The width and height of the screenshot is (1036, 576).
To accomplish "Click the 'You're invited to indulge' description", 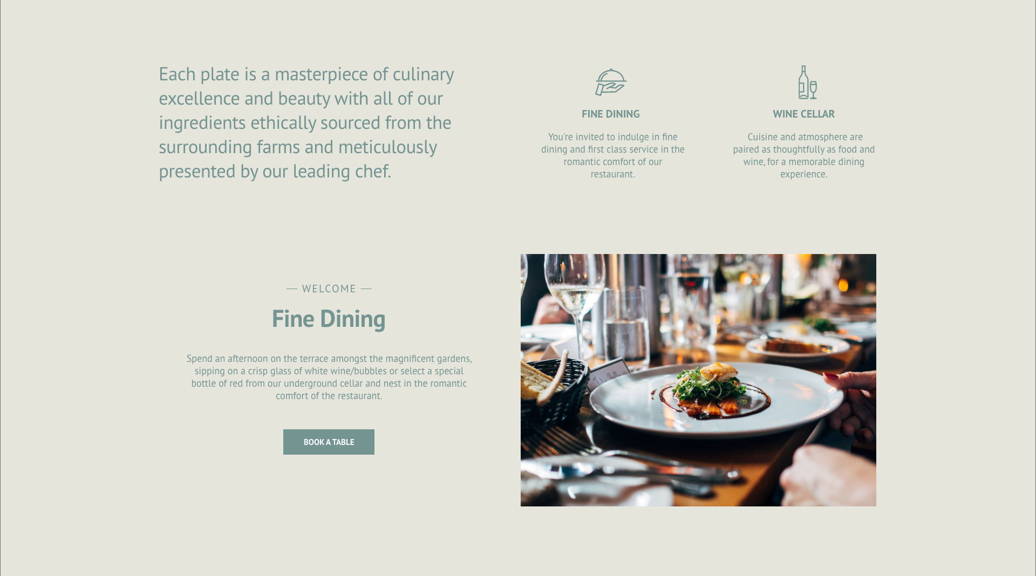I will (613, 155).
